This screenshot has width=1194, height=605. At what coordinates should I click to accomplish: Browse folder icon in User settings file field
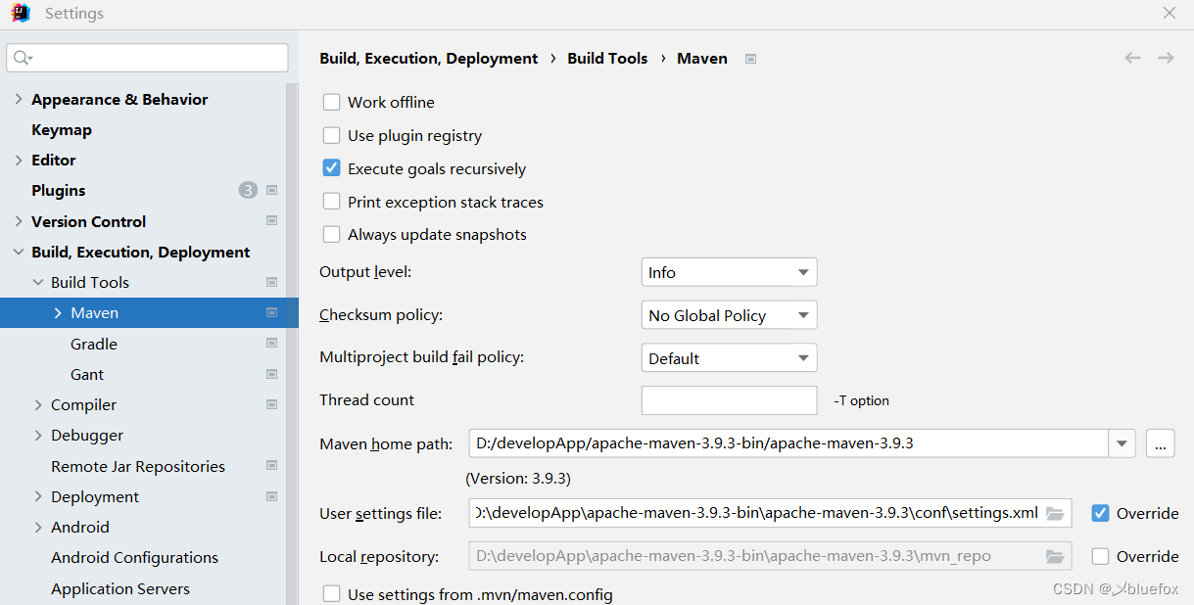1055,513
